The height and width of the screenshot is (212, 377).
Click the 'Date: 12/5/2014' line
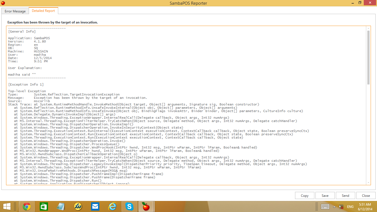(30, 58)
